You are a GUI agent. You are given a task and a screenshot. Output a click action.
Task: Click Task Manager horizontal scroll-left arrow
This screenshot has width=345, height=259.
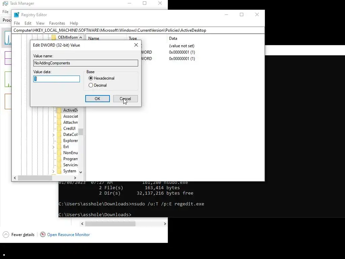(x=82, y=224)
